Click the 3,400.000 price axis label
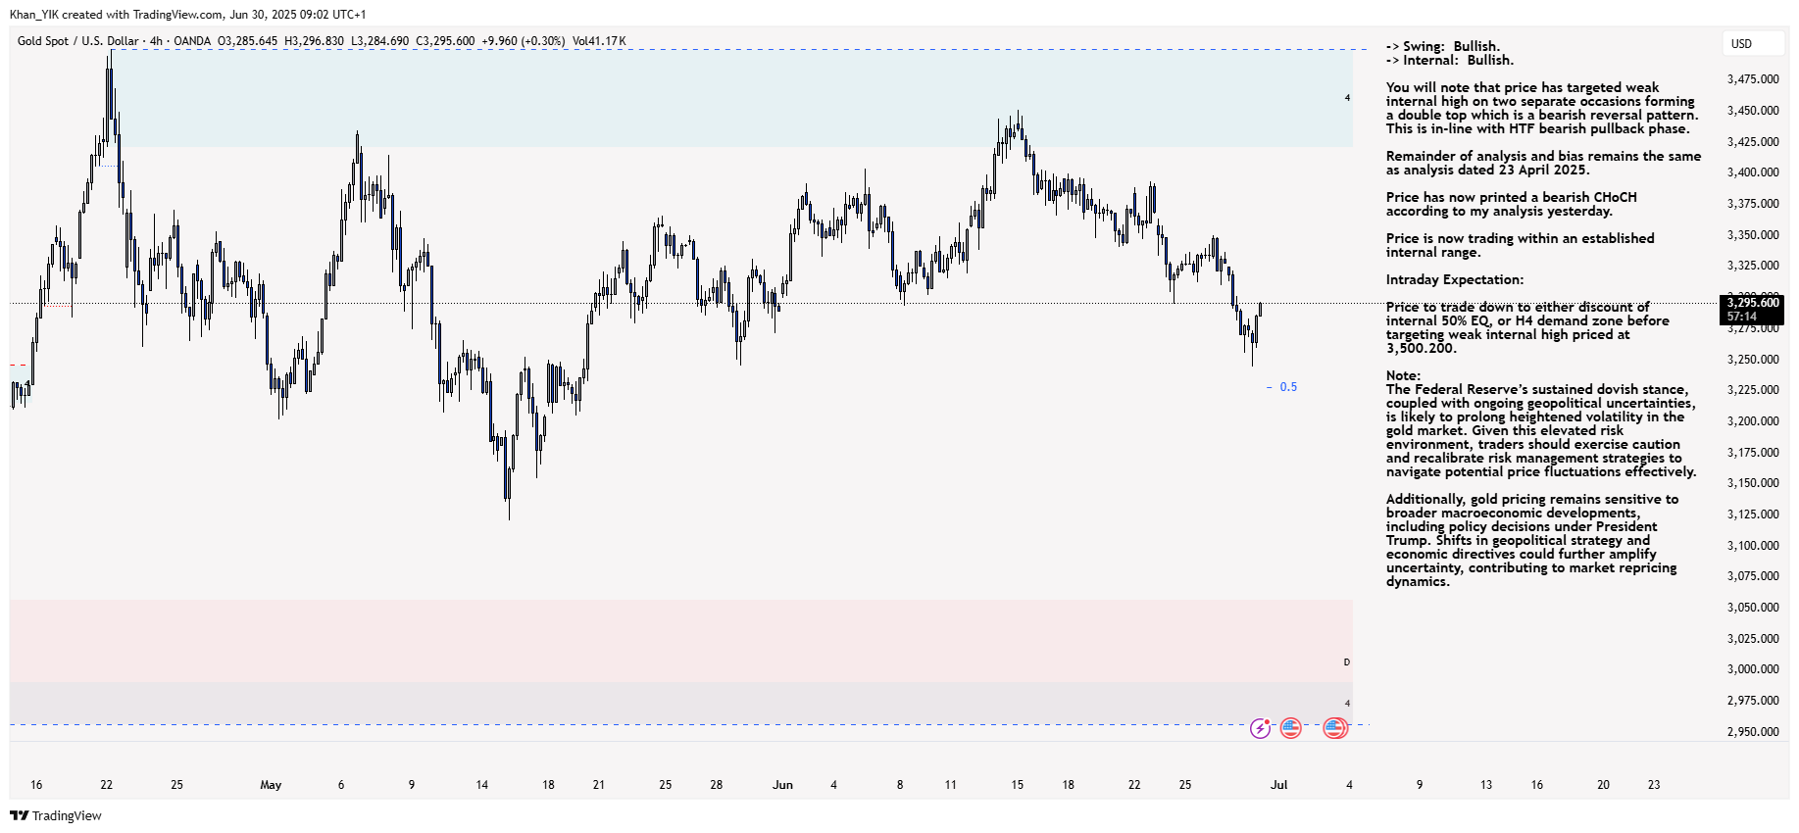The image size is (1799, 833). [1753, 171]
